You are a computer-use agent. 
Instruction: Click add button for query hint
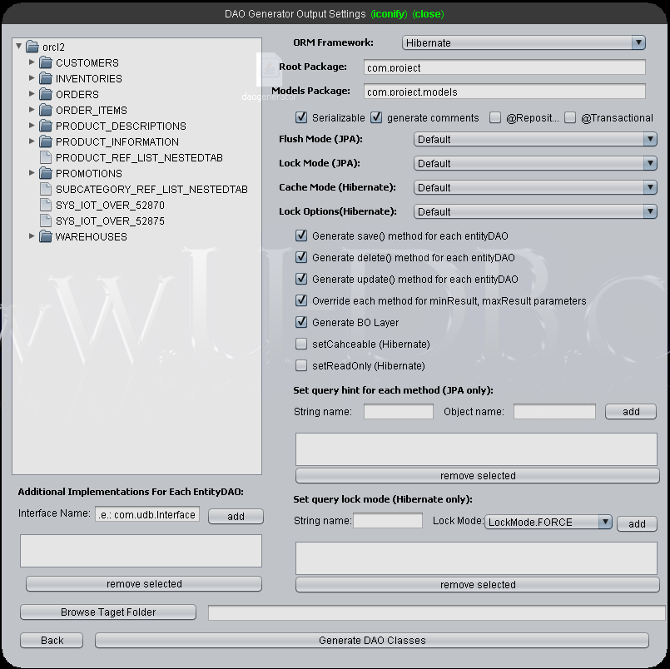click(x=631, y=411)
